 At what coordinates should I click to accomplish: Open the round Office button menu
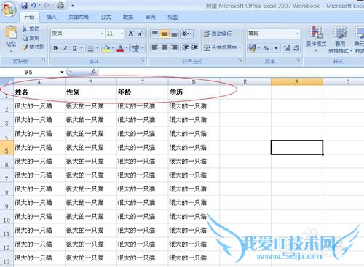click(x=9, y=9)
